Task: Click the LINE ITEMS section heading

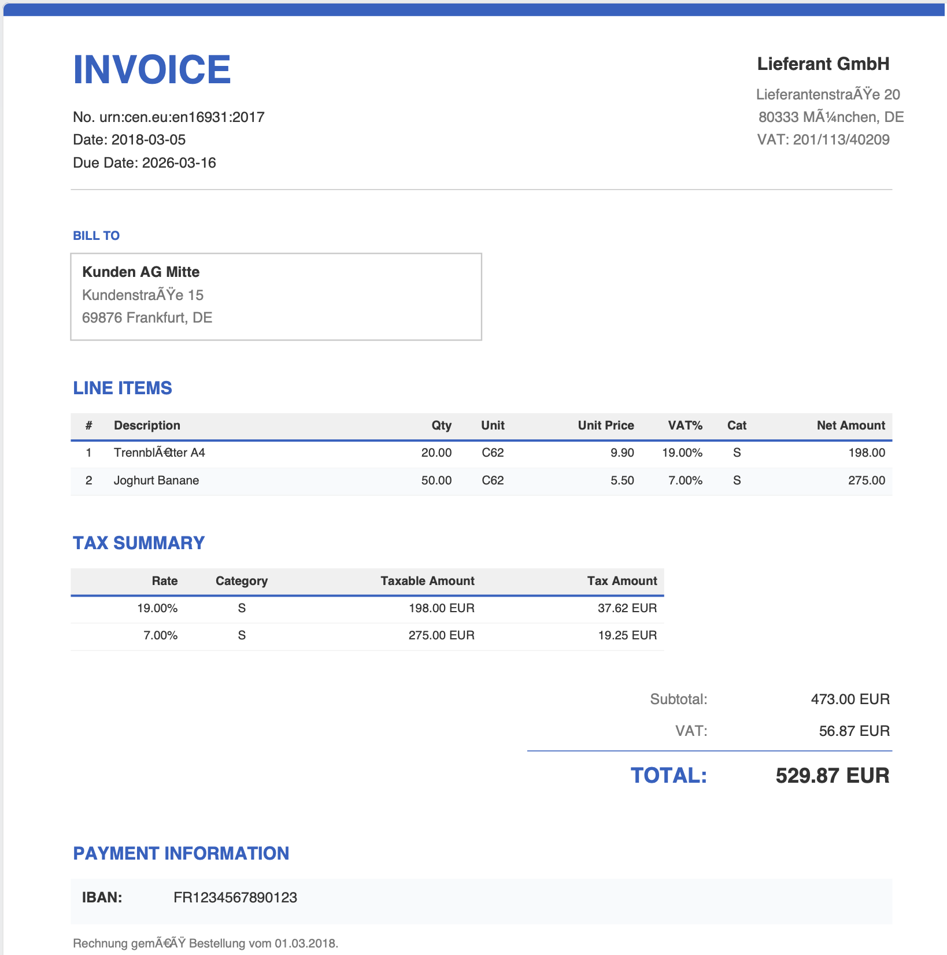Action: click(122, 388)
